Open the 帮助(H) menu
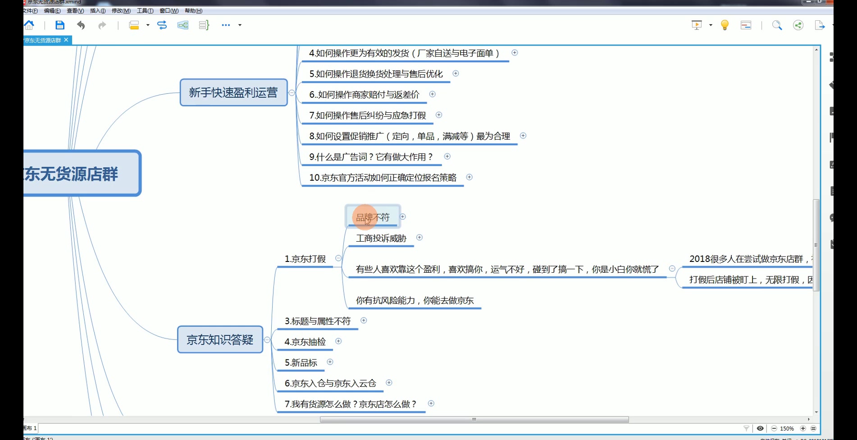 [193, 11]
